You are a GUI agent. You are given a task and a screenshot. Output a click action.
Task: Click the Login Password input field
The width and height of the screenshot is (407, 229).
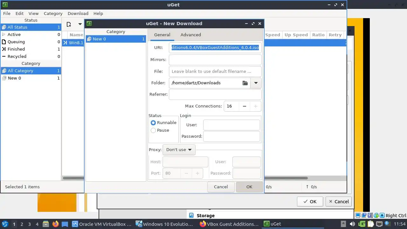tap(231, 136)
